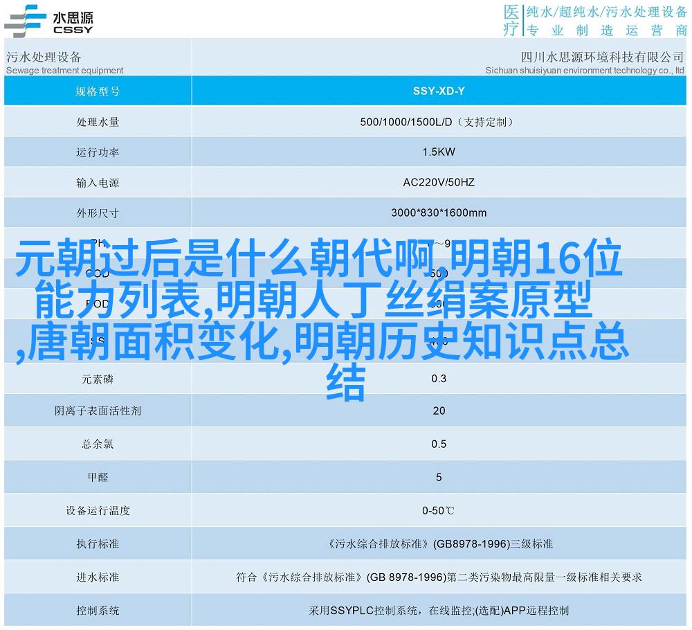Click the 控制系统 row label
The height and width of the screenshot is (630, 692).
point(98,611)
